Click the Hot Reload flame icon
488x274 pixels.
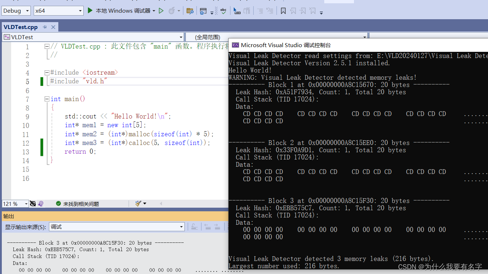point(172,11)
